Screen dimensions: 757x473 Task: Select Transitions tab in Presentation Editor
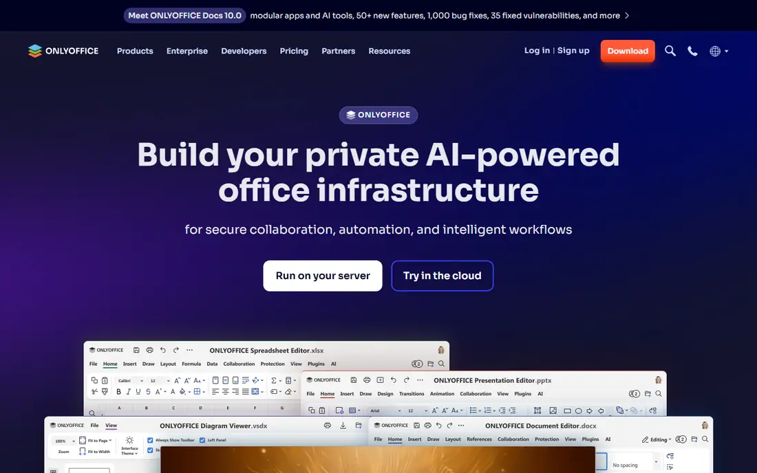click(412, 394)
